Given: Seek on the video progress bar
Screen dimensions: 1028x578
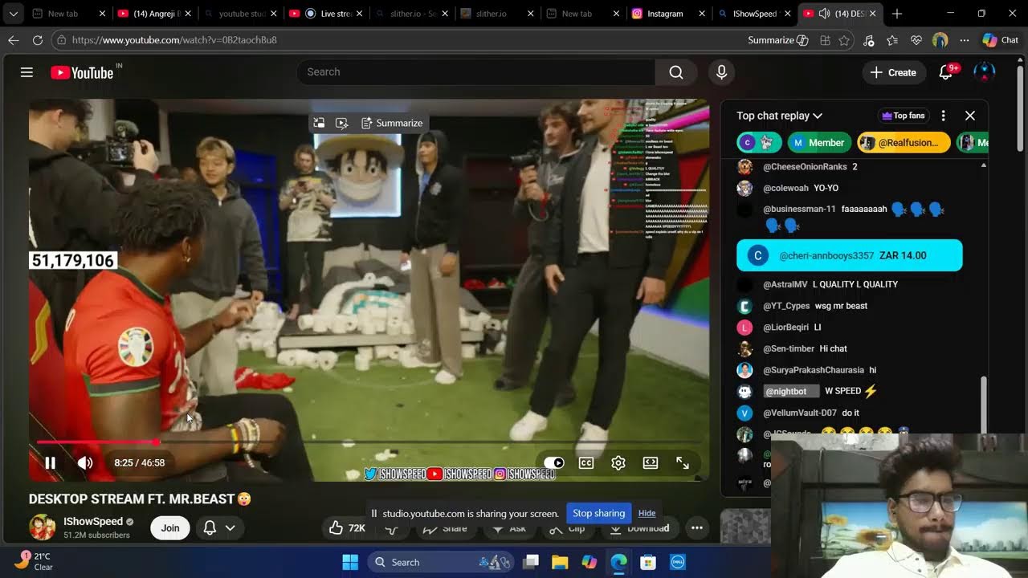Looking at the screenshot, I should [369, 442].
